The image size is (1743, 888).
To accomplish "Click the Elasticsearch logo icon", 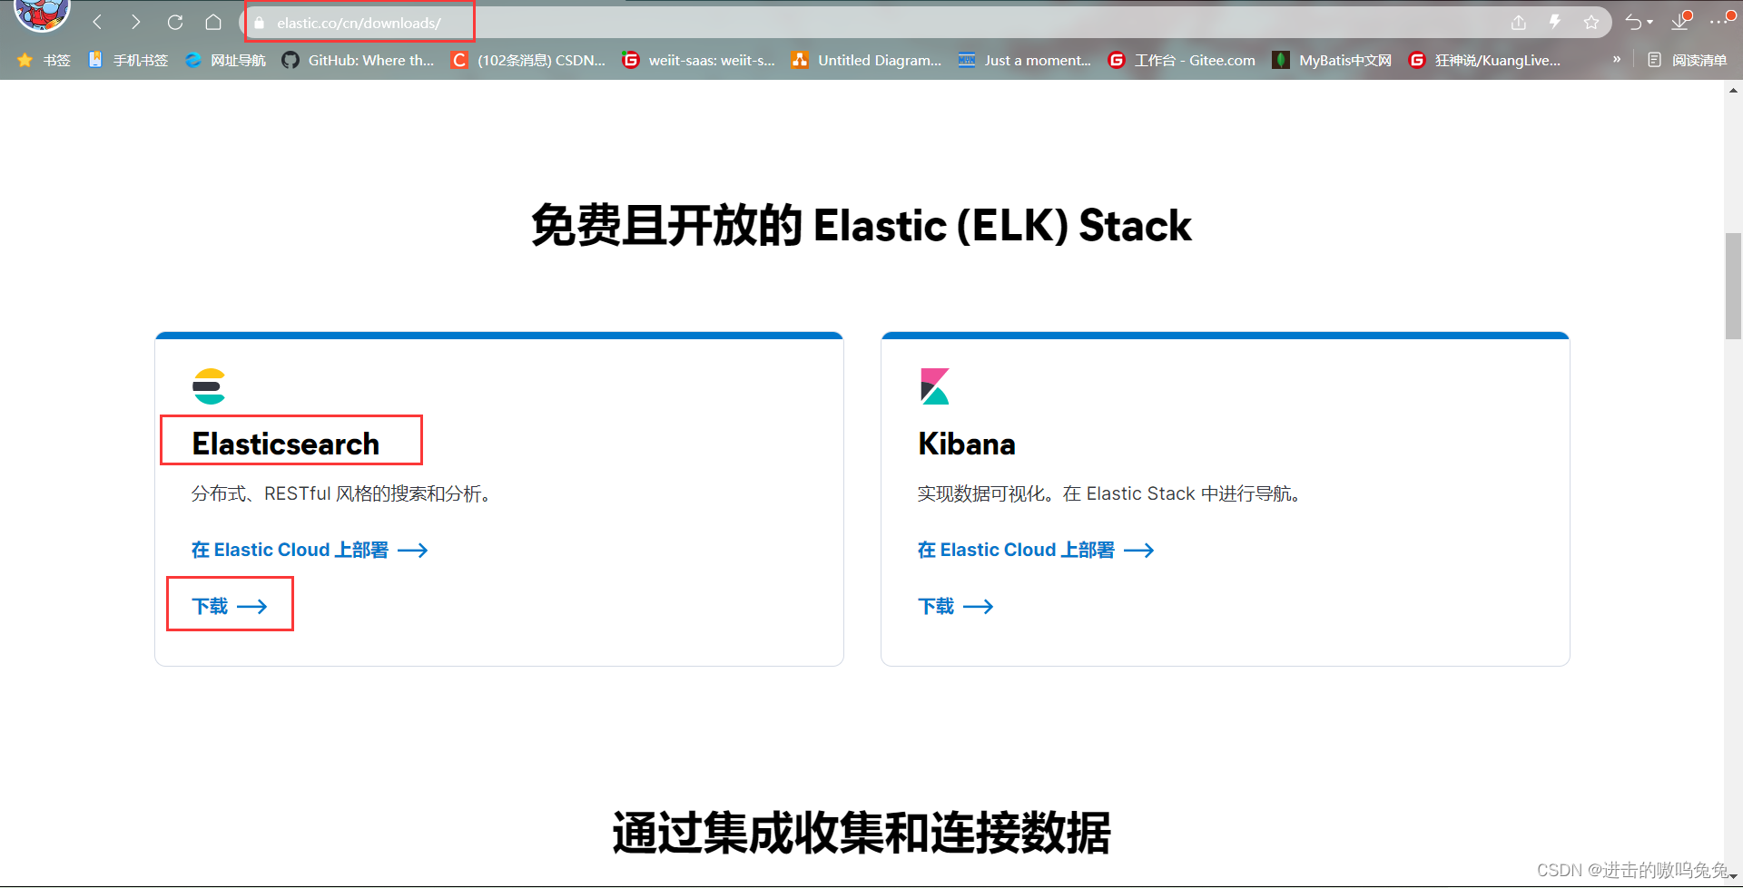I will (x=209, y=386).
